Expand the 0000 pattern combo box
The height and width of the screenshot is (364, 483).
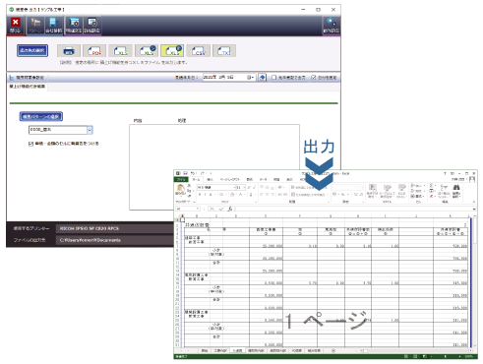point(90,130)
